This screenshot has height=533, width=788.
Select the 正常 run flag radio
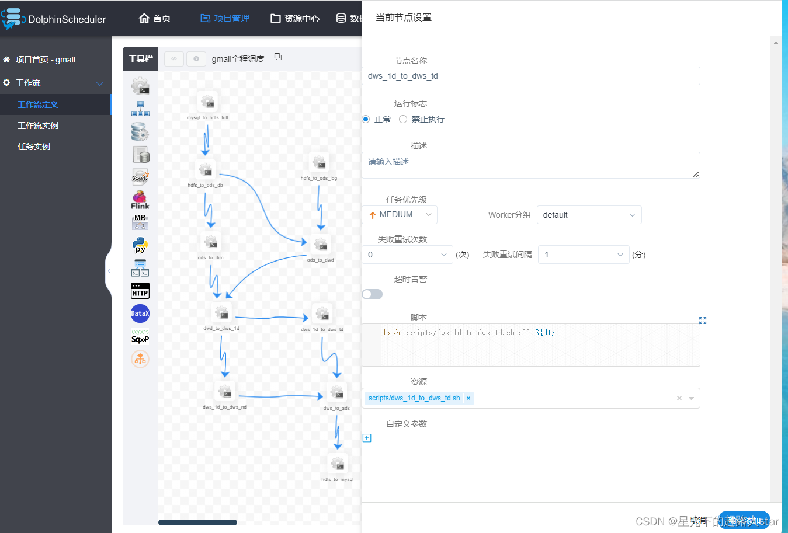pos(366,119)
